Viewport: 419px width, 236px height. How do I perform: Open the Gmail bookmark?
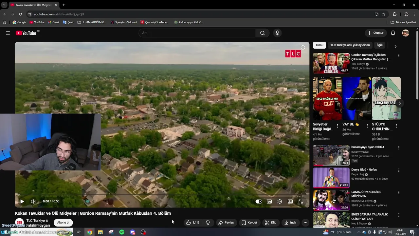(x=53, y=22)
